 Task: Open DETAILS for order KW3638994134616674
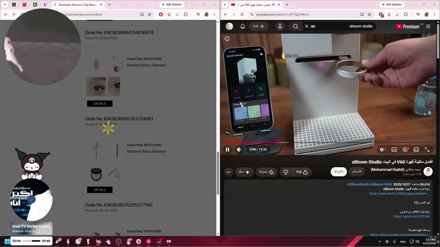[x=100, y=104]
